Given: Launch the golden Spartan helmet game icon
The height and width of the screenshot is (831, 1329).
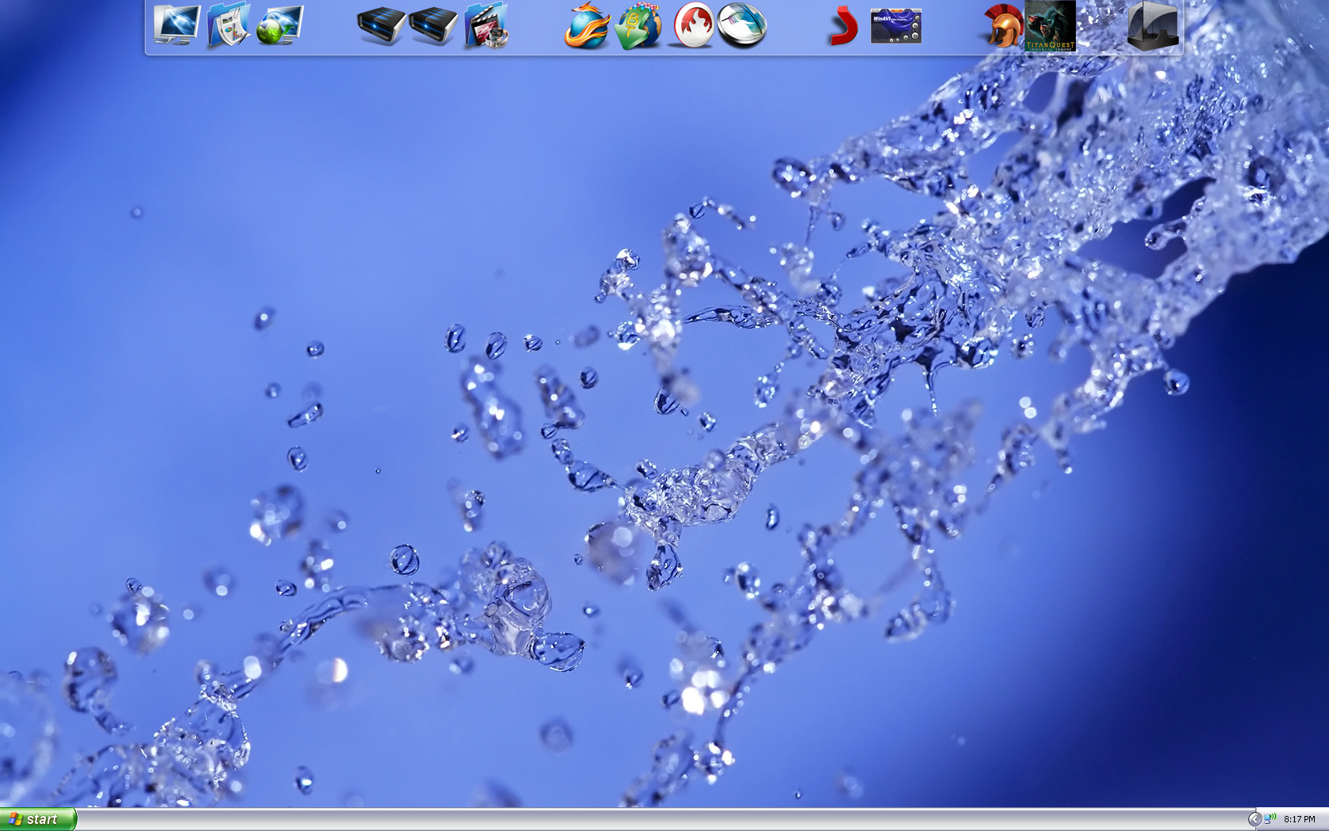Looking at the screenshot, I should 1003,26.
